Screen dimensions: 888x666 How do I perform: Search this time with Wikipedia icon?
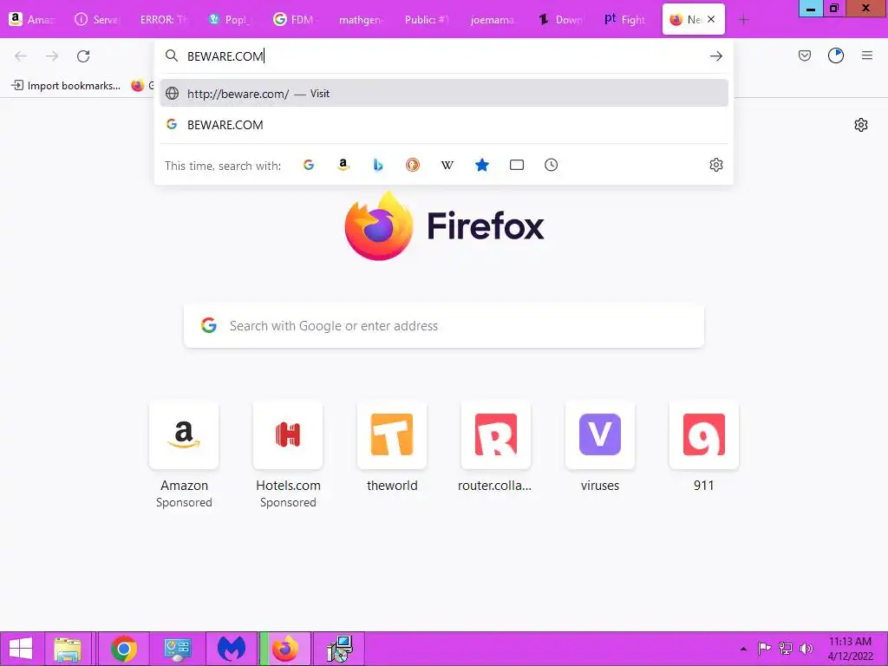click(x=447, y=165)
